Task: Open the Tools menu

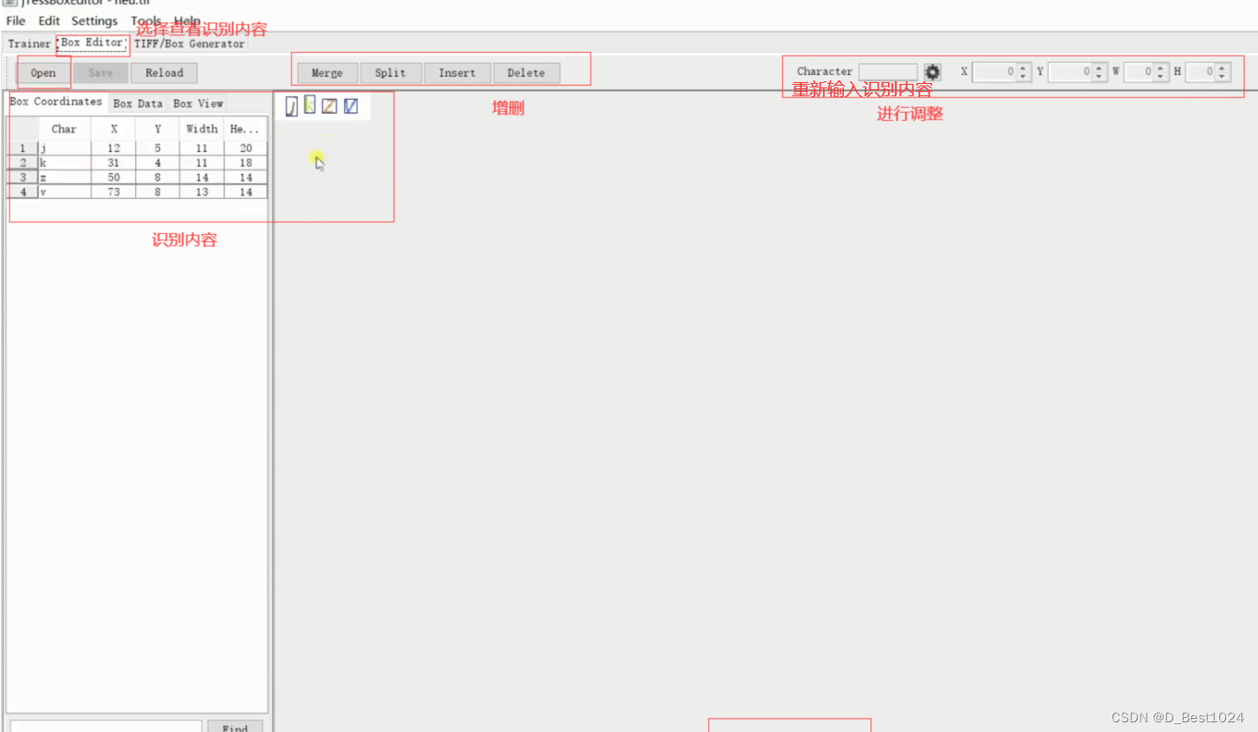Action: point(146,20)
